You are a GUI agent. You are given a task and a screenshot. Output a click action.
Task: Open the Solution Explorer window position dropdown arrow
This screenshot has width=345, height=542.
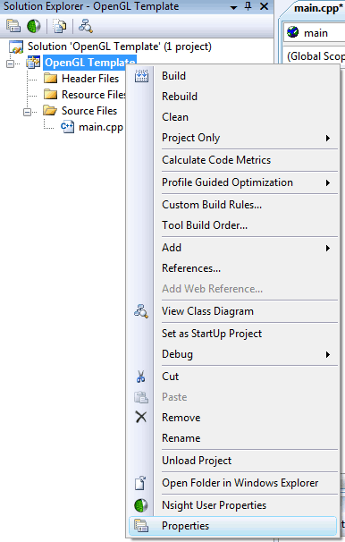click(x=234, y=7)
